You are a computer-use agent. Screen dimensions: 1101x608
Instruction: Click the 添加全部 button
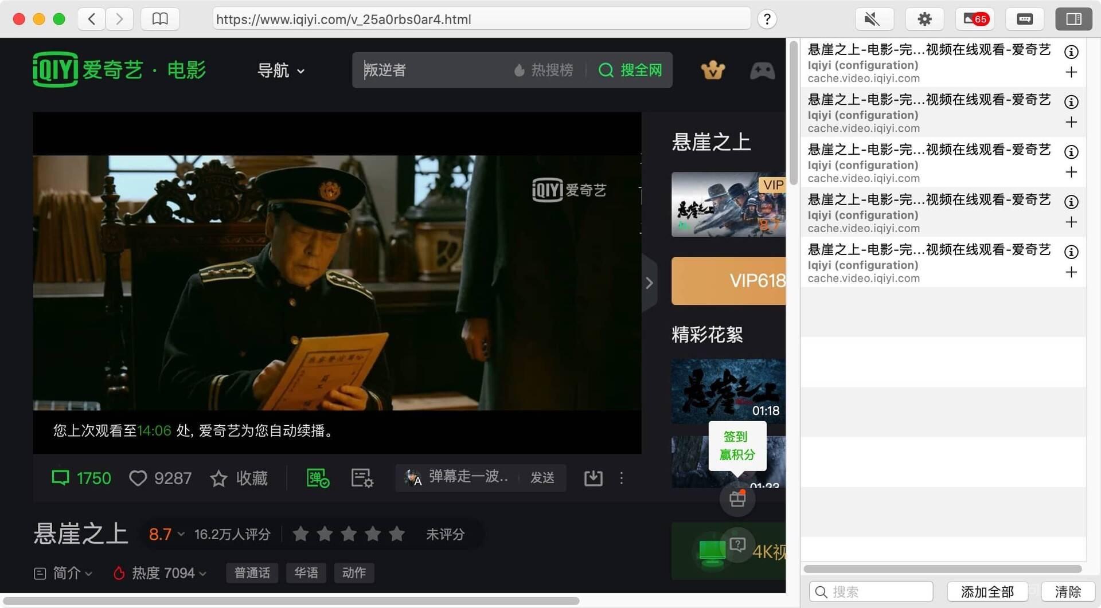tap(987, 591)
